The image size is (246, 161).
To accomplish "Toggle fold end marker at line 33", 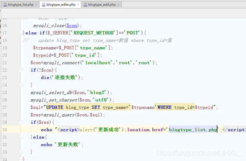I will click(20, 152).
